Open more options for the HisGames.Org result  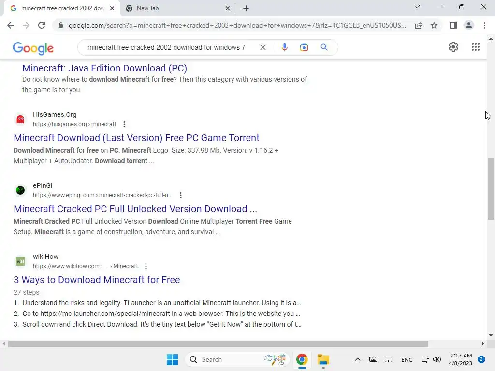tap(124, 124)
